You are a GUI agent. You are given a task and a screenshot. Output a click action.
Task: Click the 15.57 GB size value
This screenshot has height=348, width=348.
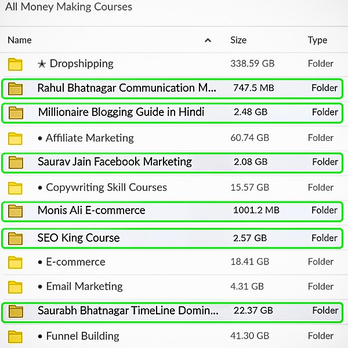tap(249, 187)
